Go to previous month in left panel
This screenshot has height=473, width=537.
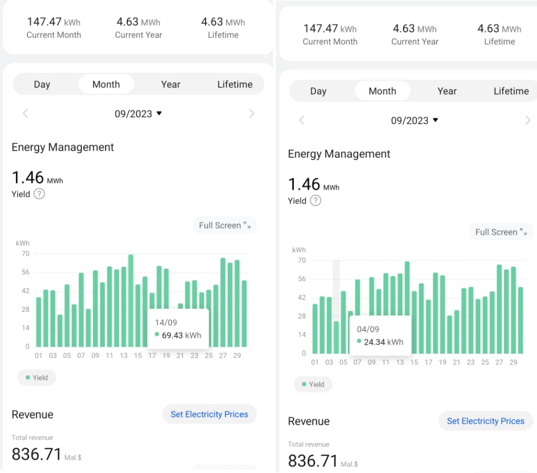[25, 114]
